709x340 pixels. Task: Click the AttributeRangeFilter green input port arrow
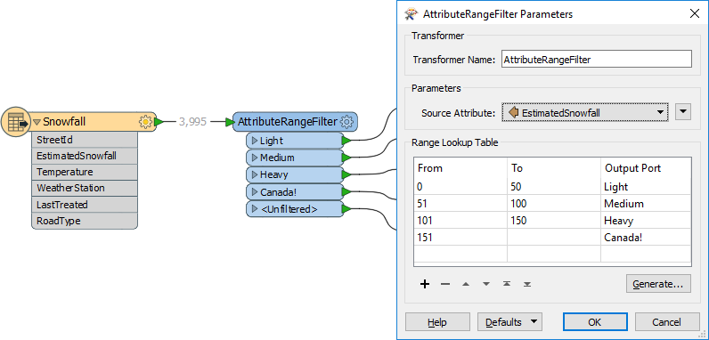(230, 122)
